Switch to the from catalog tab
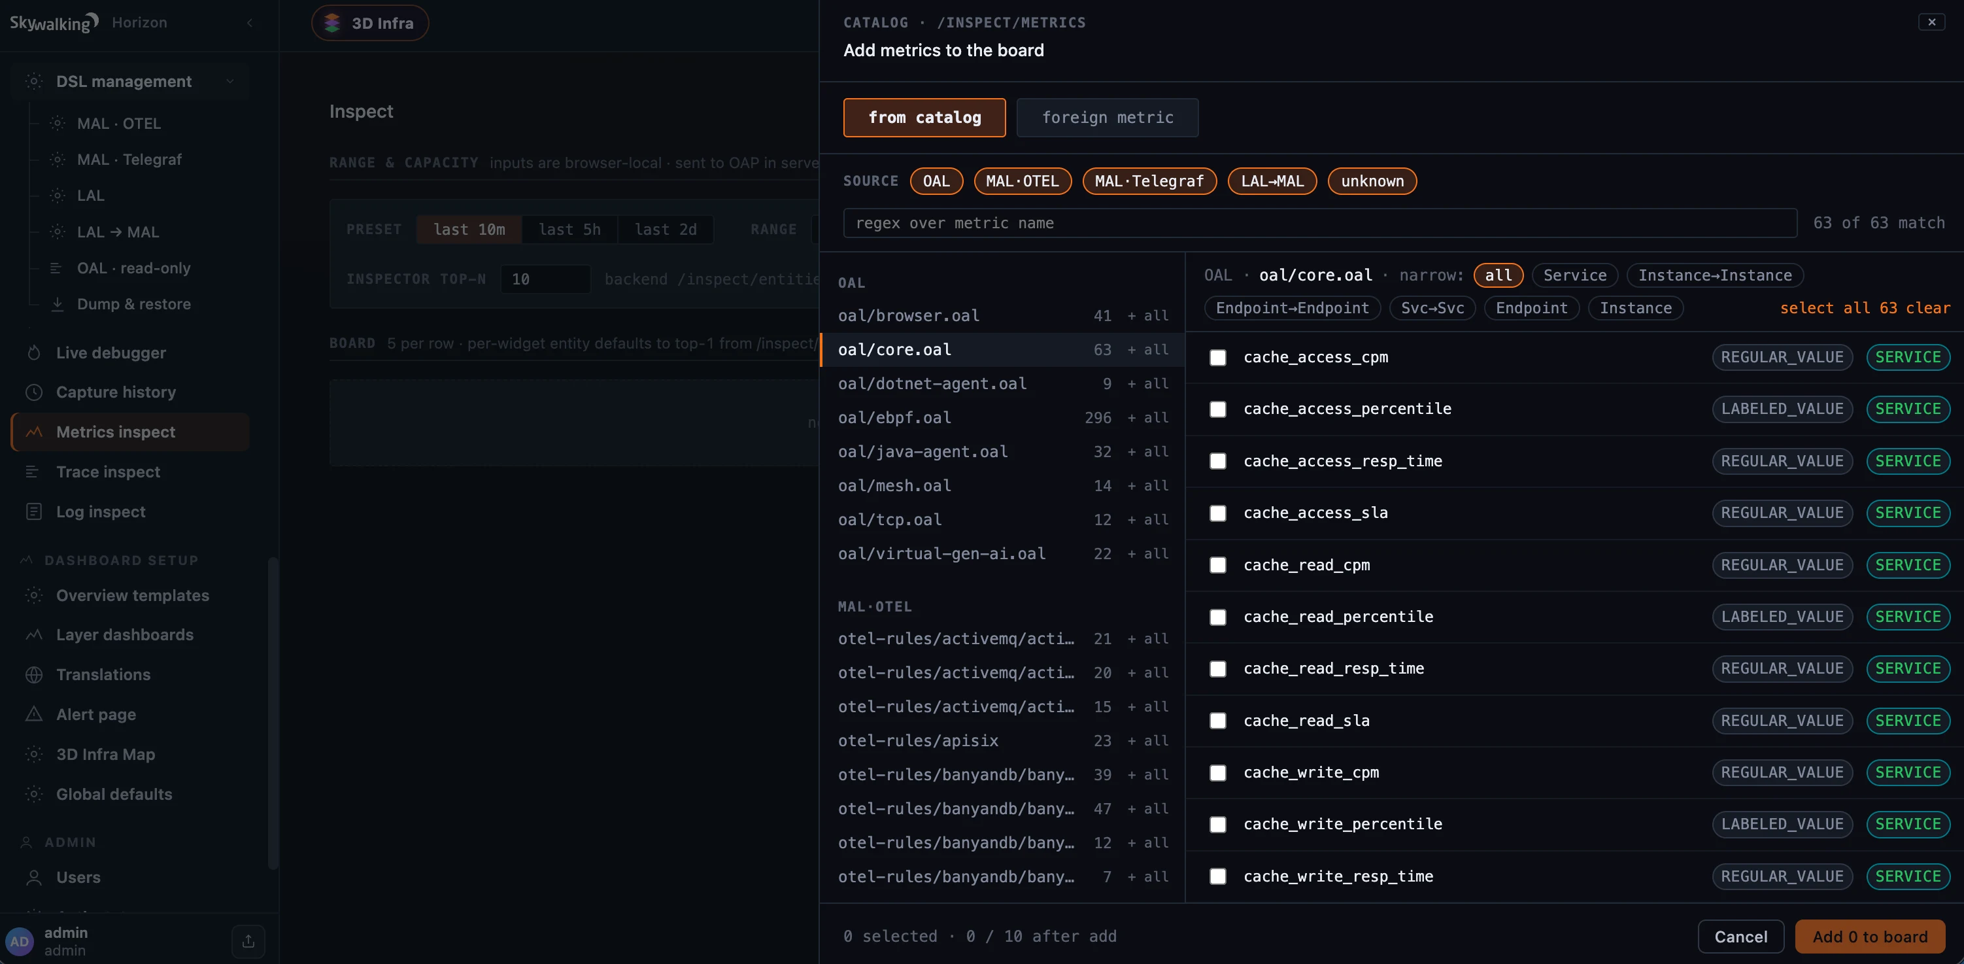Image resolution: width=1964 pixels, height=964 pixels. pos(924,118)
